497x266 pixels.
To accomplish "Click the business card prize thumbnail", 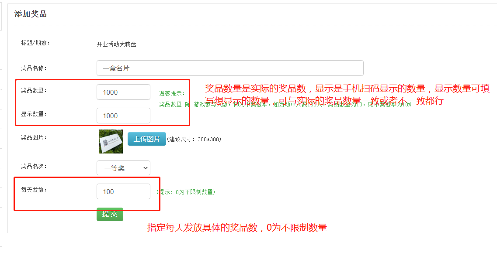I will coord(111,141).
